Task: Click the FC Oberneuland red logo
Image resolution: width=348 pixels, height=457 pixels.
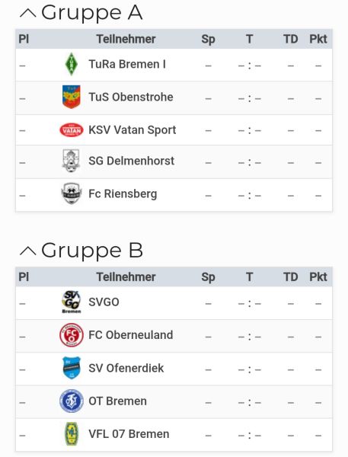Action: (x=71, y=335)
